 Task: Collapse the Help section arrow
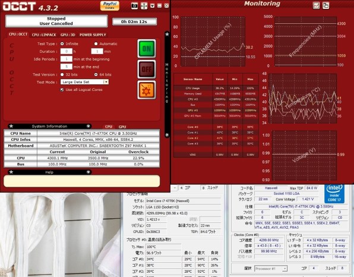coord(88,172)
